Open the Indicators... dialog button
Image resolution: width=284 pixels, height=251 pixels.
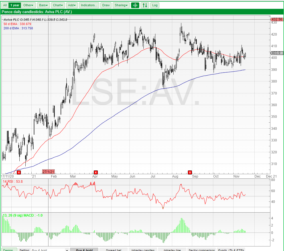pos(89,5)
